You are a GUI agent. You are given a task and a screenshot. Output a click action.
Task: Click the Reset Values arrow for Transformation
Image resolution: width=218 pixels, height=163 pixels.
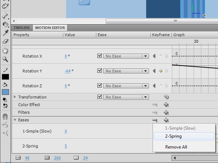(166, 97)
